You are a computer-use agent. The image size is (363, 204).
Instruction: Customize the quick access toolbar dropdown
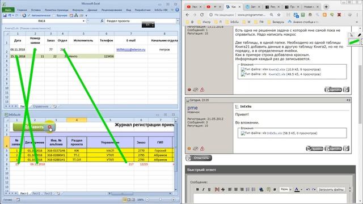point(86,15)
